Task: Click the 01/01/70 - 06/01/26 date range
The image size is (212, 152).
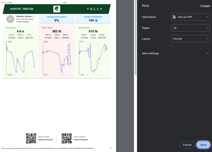Action: pos(22,9)
